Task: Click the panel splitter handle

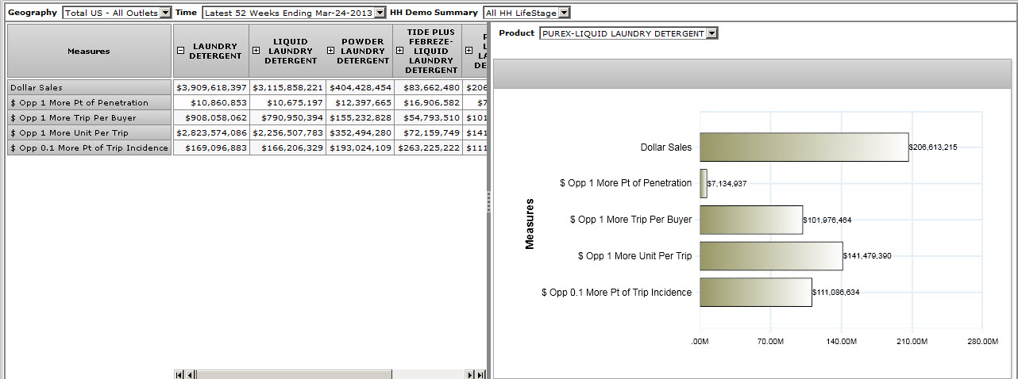Action: (488, 200)
